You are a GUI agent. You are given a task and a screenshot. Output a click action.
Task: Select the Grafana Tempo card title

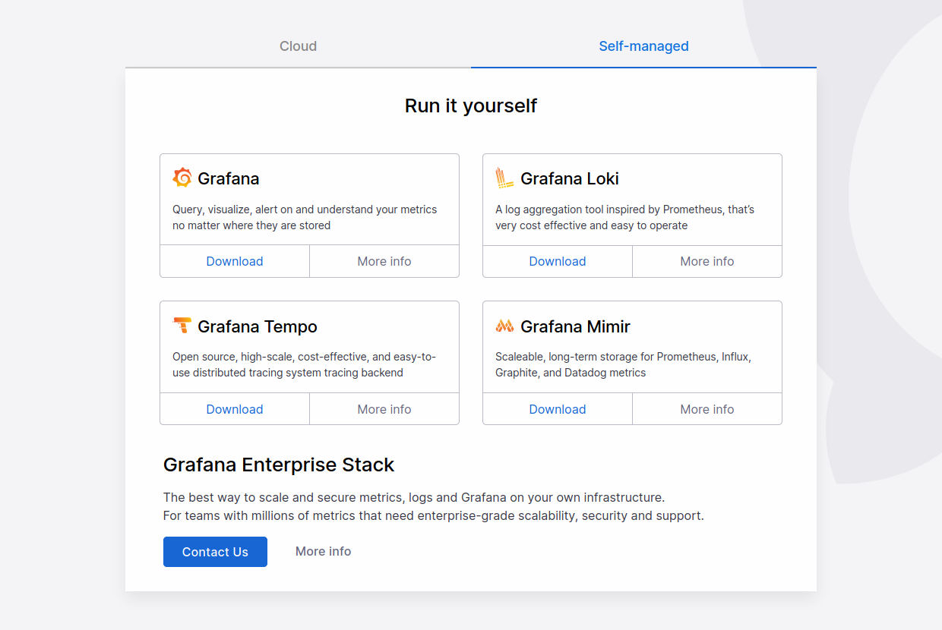tap(257, 326)
